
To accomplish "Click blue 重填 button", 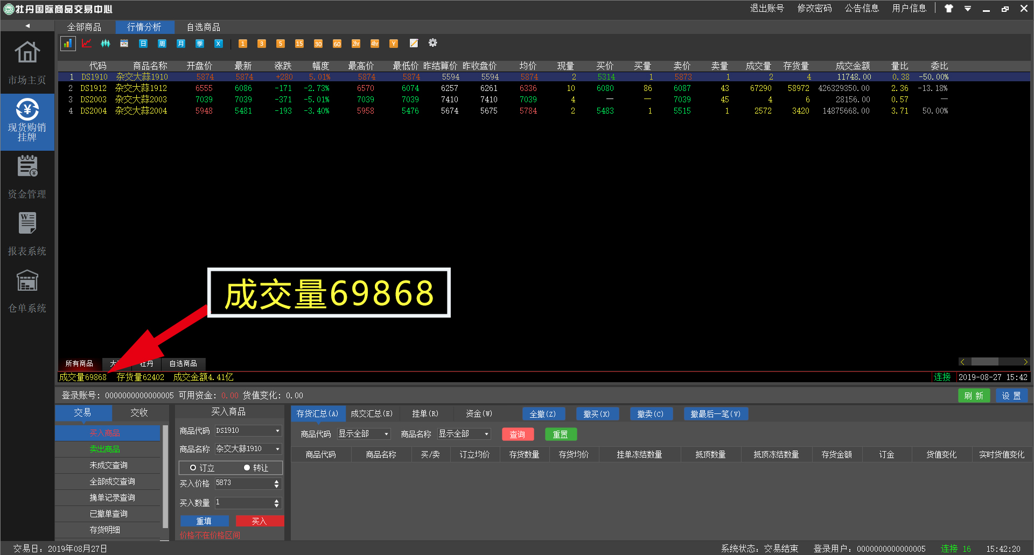I will pyautogui.click(x=204, y=521).
